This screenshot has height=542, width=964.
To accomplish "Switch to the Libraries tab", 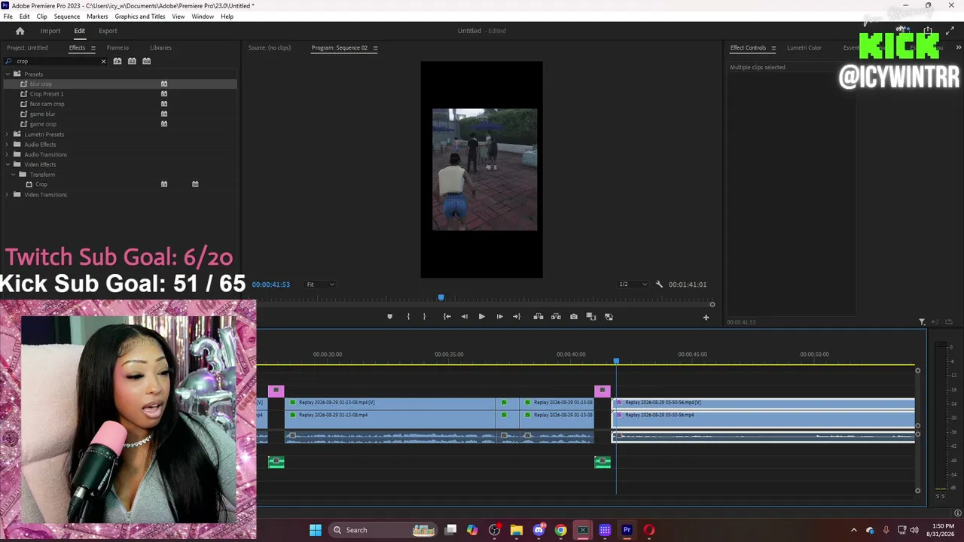I will tap(160, 47).
